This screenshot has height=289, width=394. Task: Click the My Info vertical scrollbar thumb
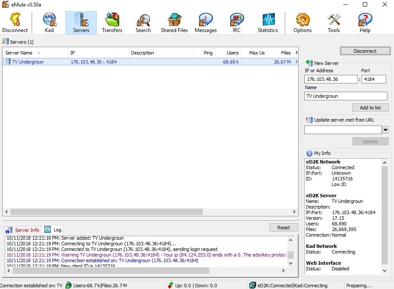click(x=385, y=215)
